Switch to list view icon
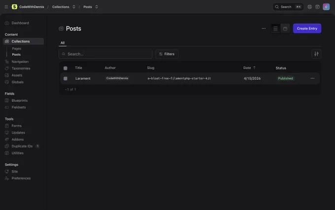Viewport: 335px width, 210px height. (x=275, y=29)
